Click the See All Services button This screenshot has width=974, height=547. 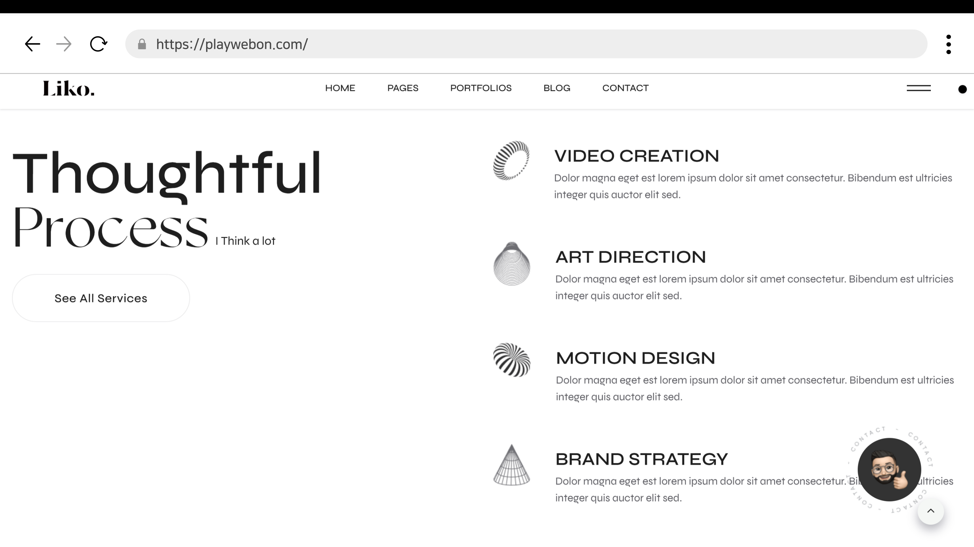pyautogui.click(x=101, y=298)
